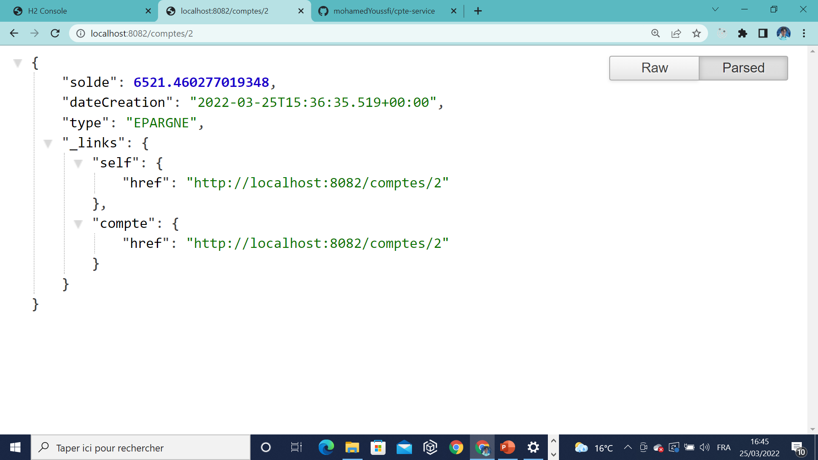Collapse the self object
Image resolution: width=818 pixels, height=460 pixels.
click(78, 164)
